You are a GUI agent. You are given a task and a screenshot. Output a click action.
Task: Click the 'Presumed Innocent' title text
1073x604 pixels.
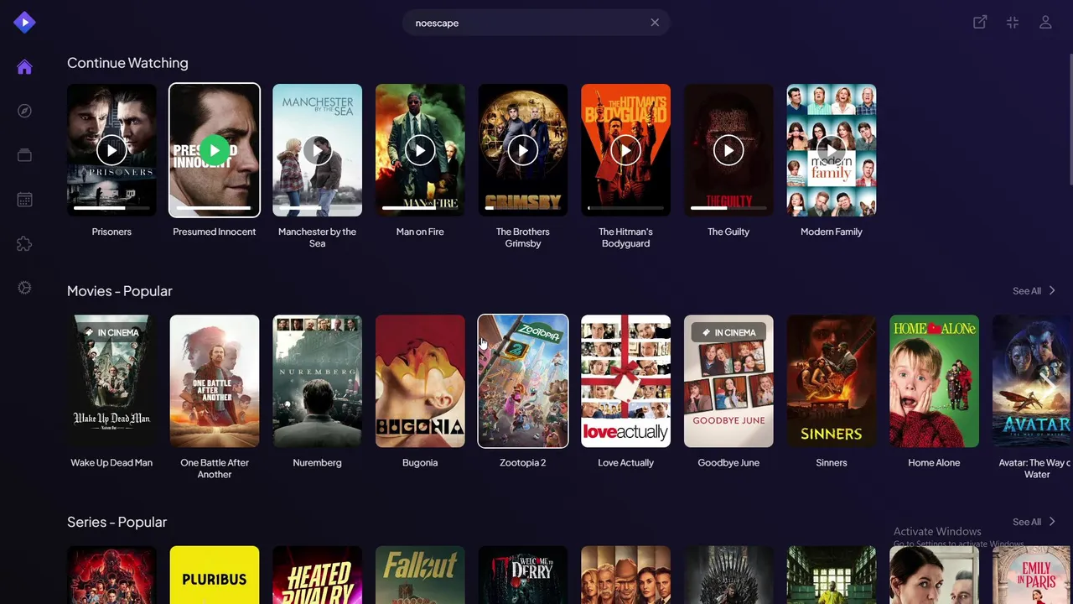point(215,232)
